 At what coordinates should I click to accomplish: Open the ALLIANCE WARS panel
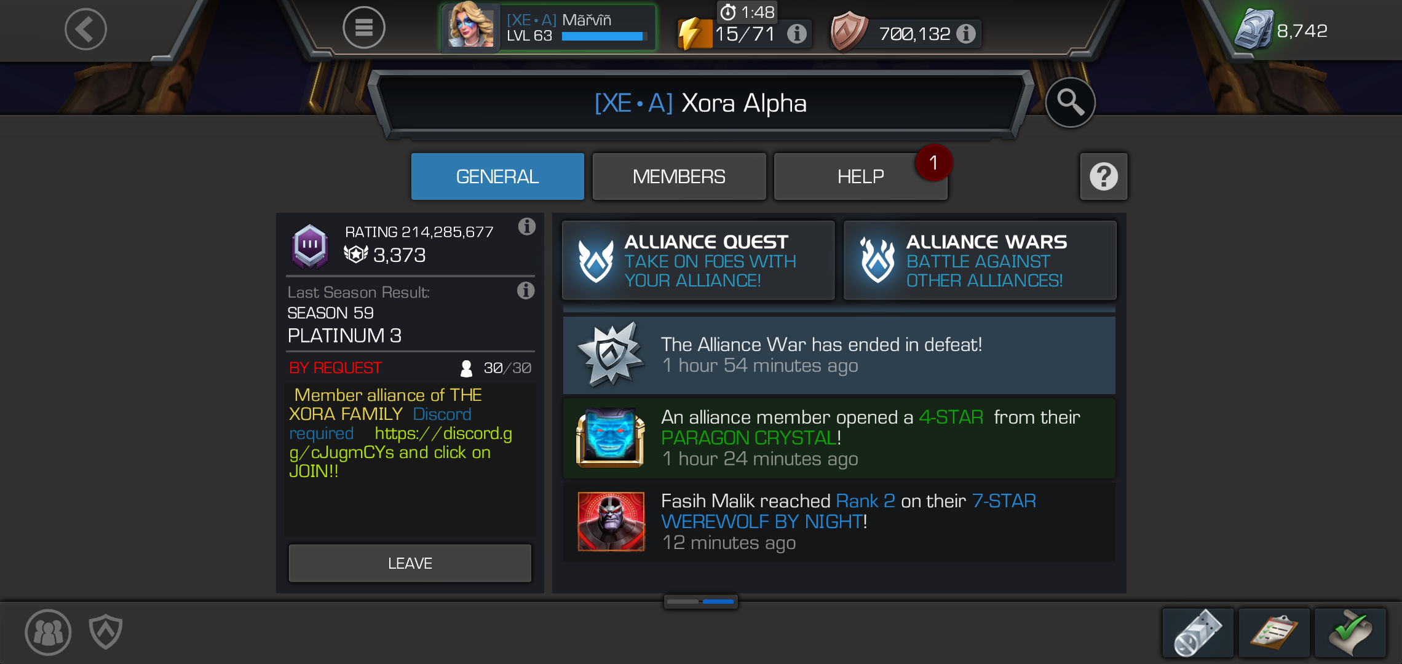[980, 261]
